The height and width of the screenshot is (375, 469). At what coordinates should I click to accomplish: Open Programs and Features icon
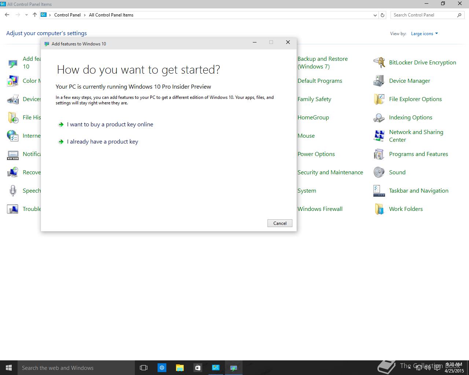point(379,154)
